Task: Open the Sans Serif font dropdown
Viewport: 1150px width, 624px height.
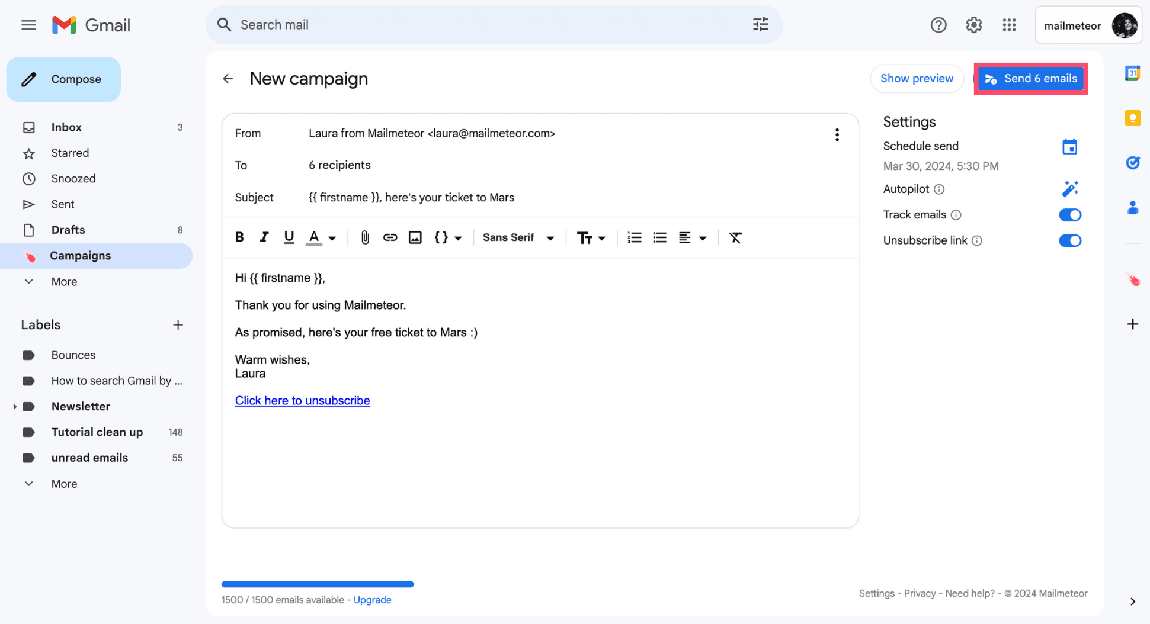Action: point(518,237)
